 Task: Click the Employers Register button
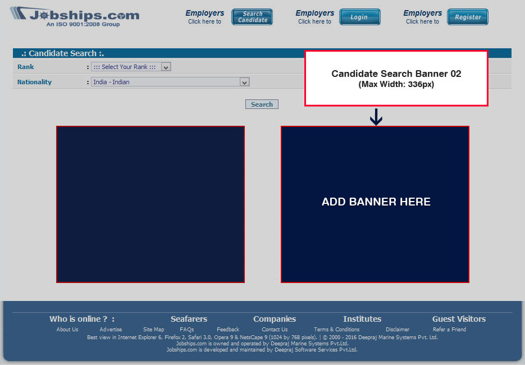click(467, 17)
